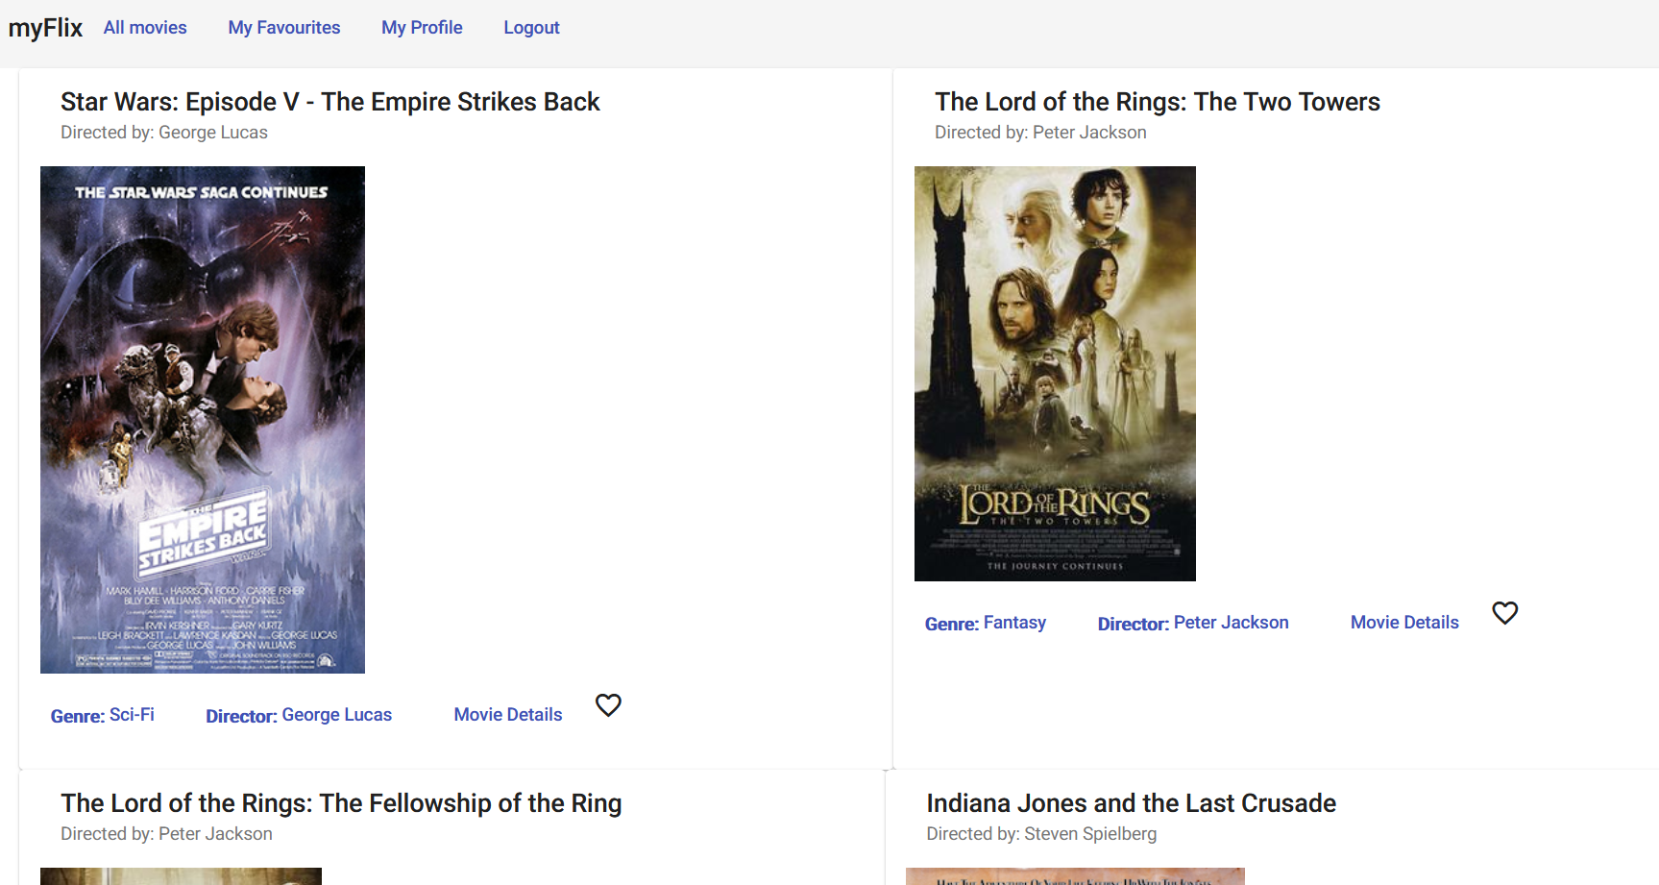Select Indiana Jones and the Last Crusade title
This screenshot has height=885, width=1659.
pos(1132,802)
